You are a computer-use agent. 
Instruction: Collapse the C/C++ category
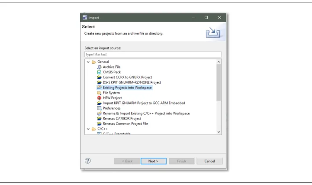[88, 129]
